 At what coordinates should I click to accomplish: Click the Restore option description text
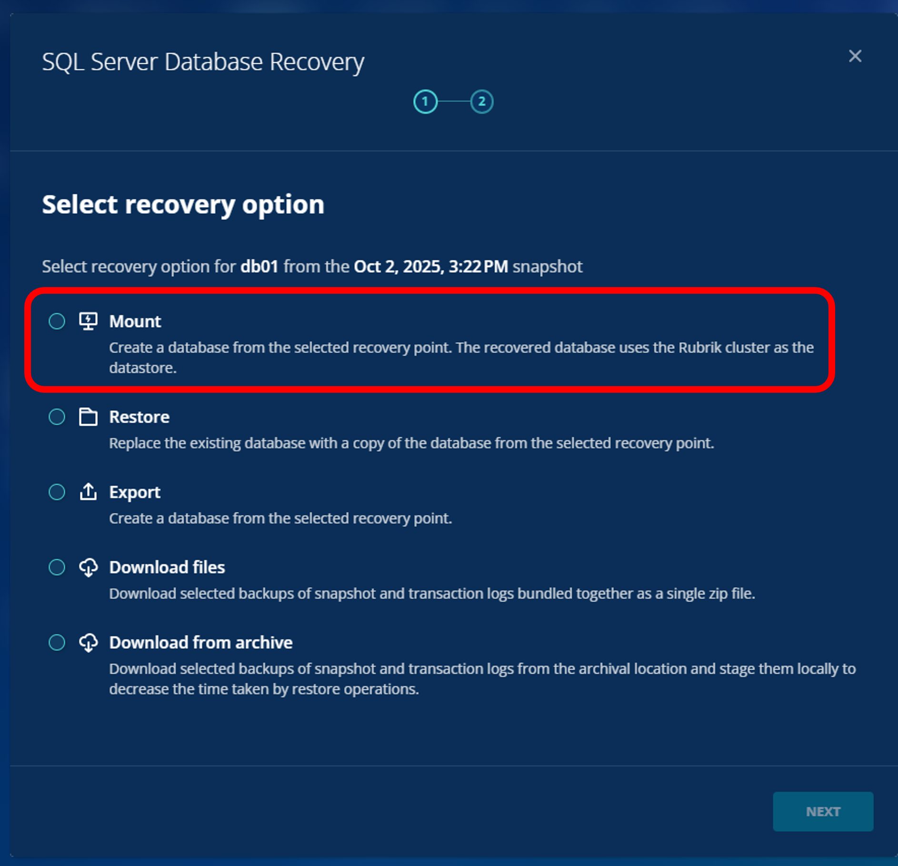(x=411, y=443)
